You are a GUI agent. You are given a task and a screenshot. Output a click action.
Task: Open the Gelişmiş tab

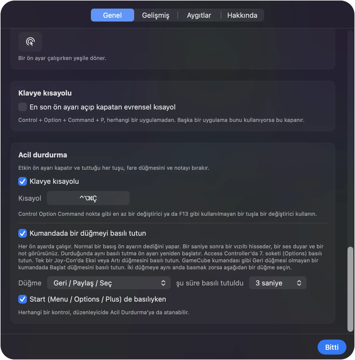(156, 15)
